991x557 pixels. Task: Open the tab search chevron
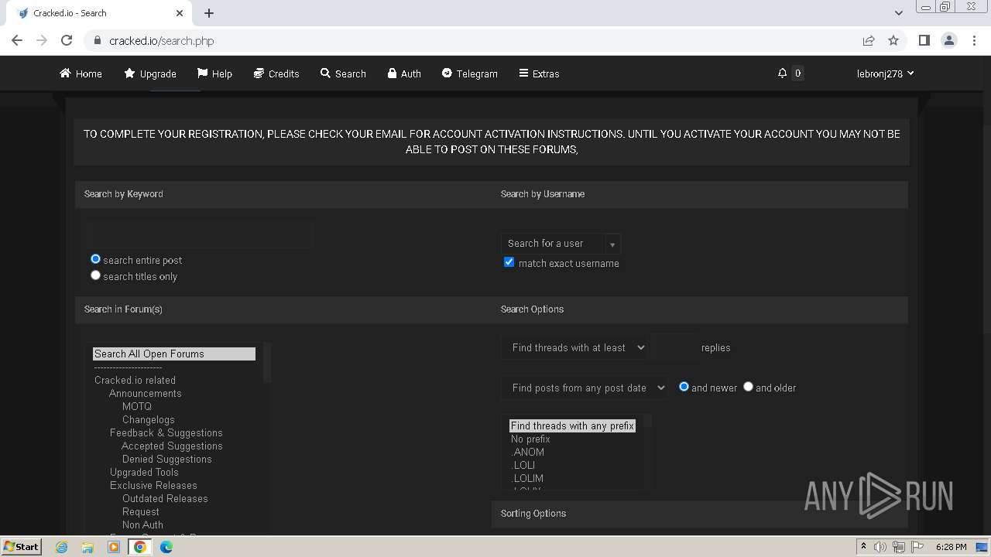[x=898, y=13]
